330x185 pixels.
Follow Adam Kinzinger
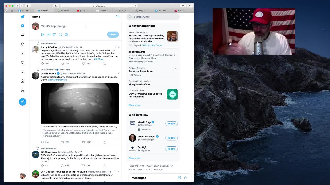coord(171,138)
